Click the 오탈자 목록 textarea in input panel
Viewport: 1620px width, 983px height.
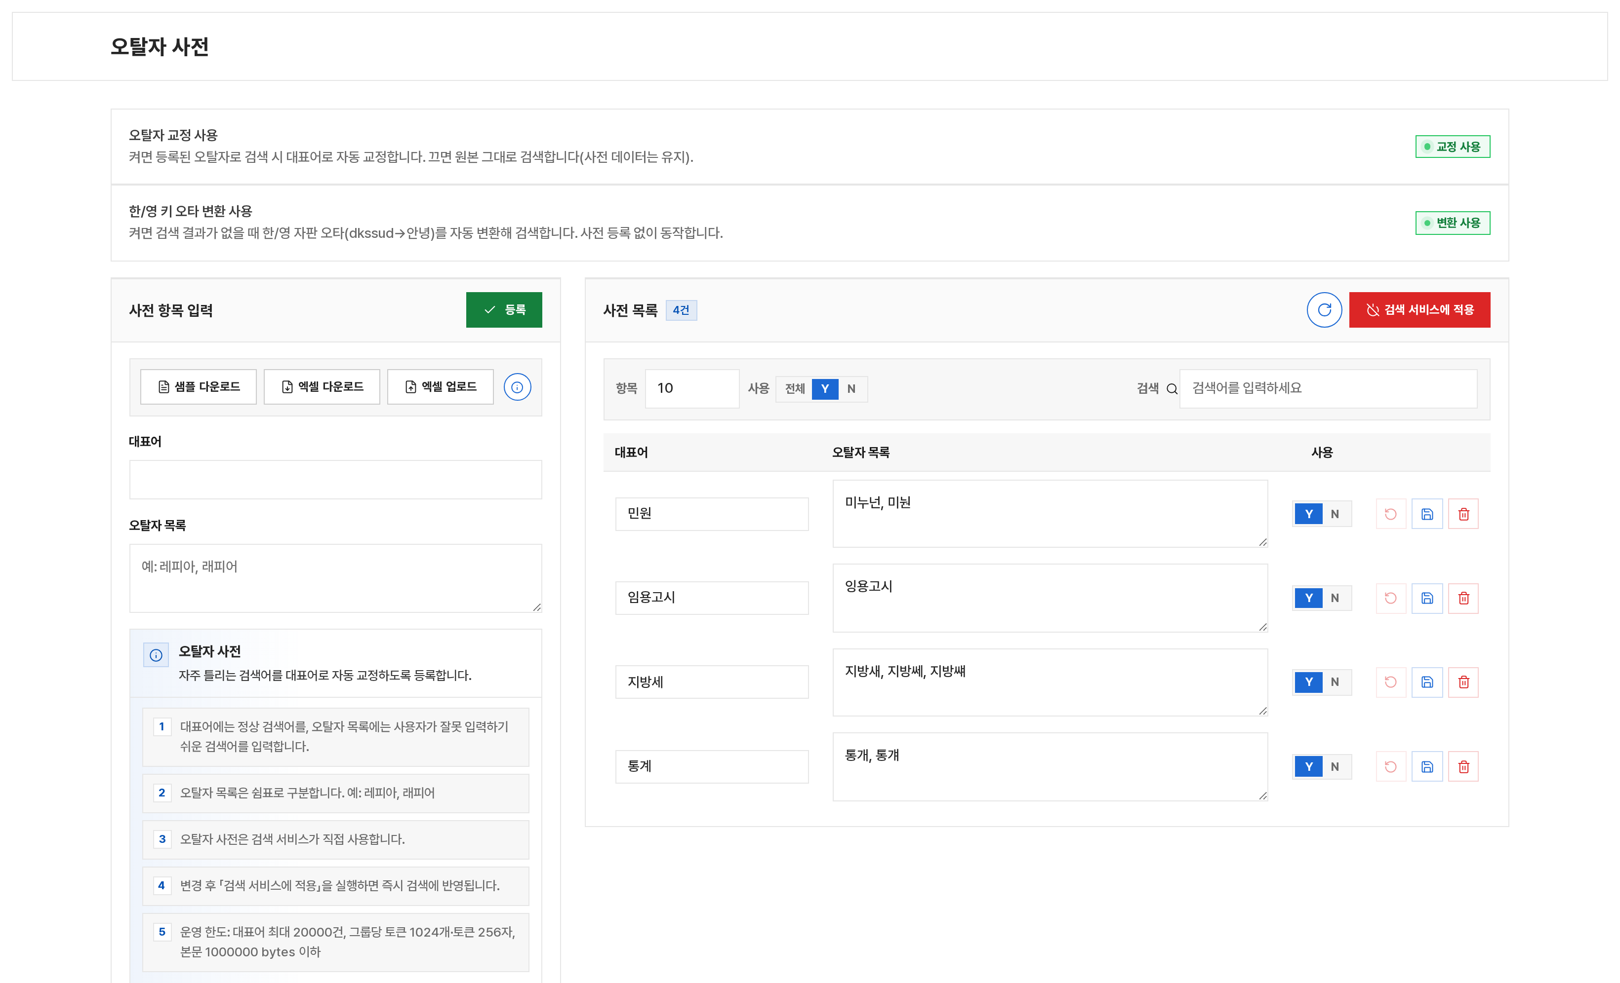[335, 578]
